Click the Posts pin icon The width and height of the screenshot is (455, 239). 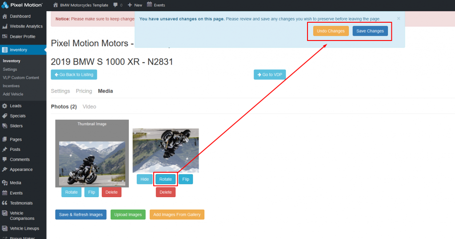pyautogui.click(x=4, y=150)
